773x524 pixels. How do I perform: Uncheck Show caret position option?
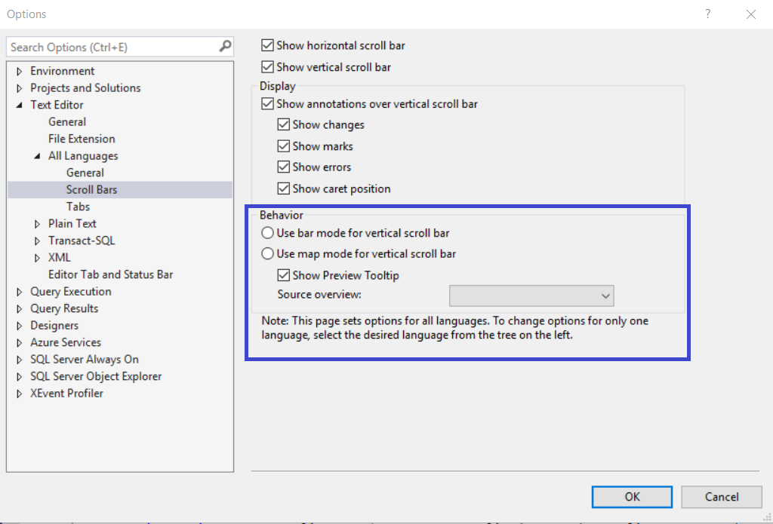click(283, 188)
